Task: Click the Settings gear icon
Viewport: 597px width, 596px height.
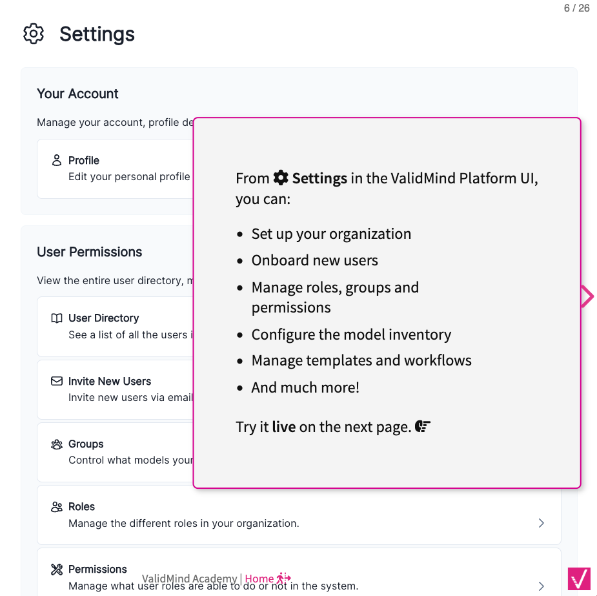Action: pyautogui.click(x=33, y=34)
